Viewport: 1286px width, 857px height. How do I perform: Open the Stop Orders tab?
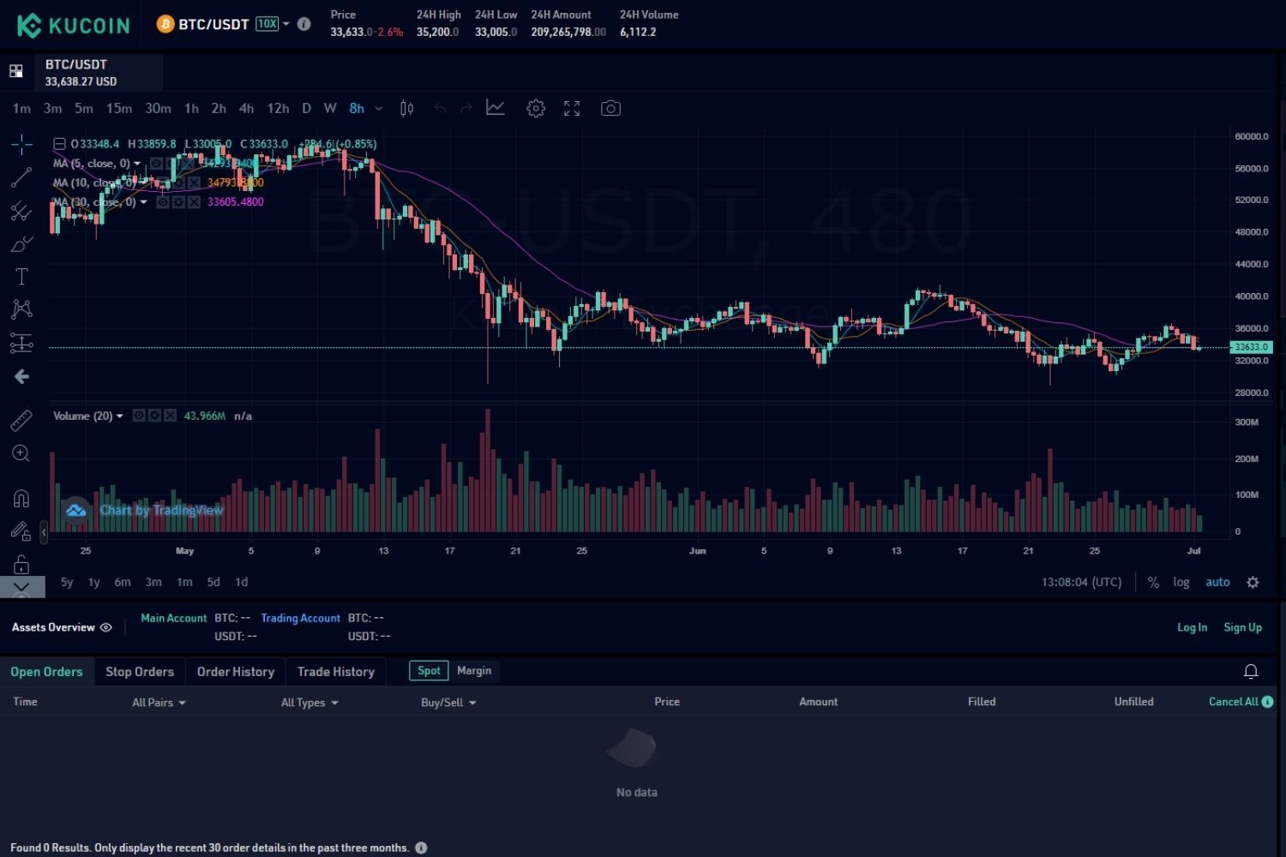click(140, 672)
